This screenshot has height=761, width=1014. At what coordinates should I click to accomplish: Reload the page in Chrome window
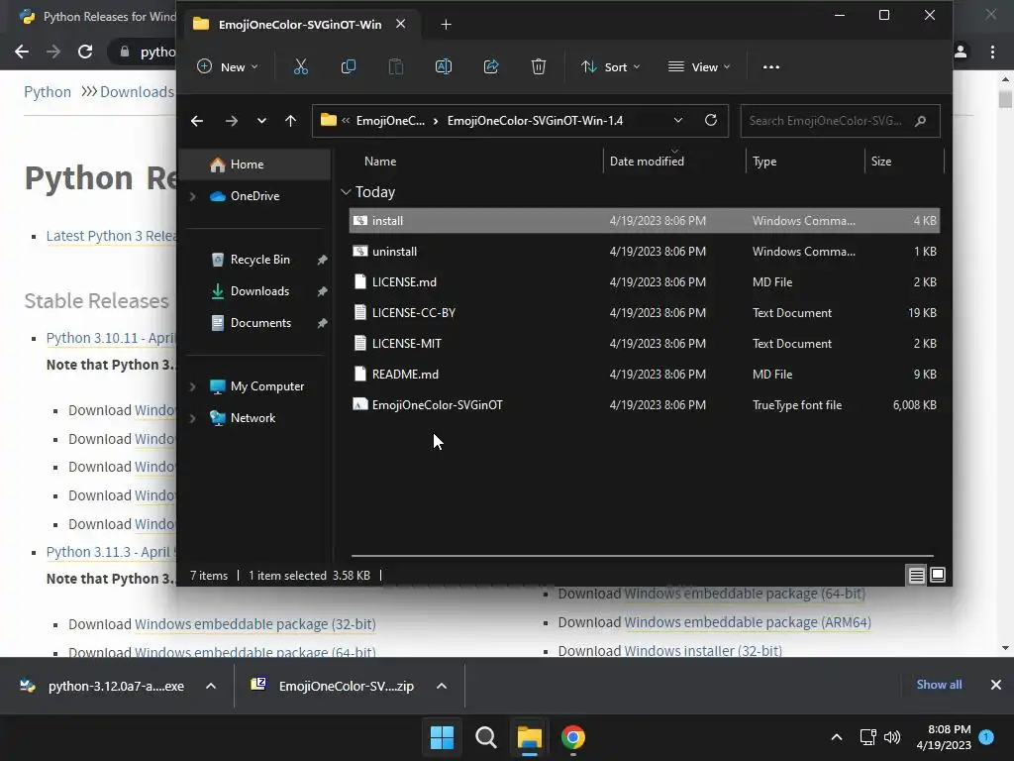click(85, 52)
